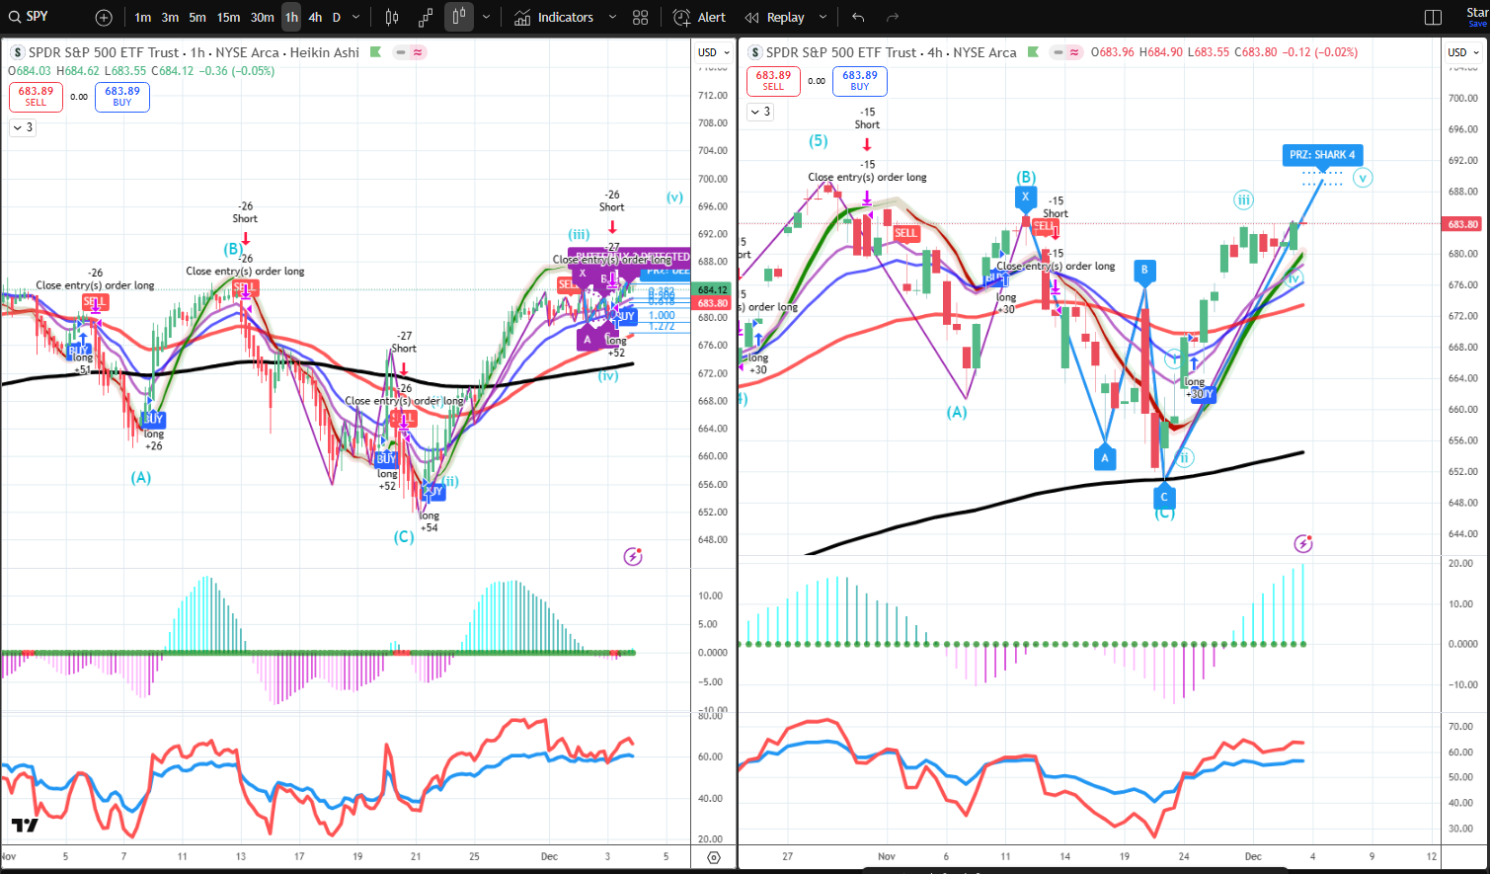
Task: Open the Indicators dialog
Action: [554, 18]
